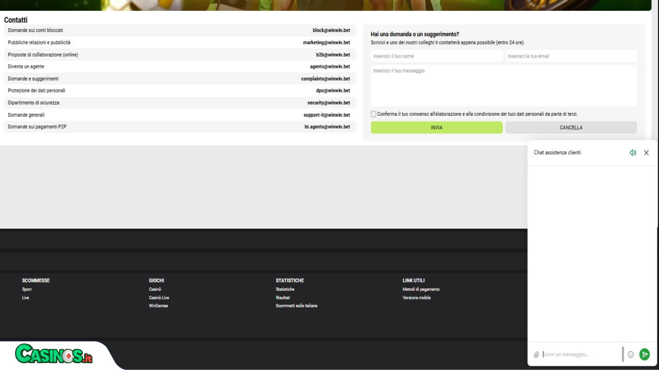The width and height of the screenshot is (659, 370).
Task: Click the marketing@winwin.bet email address
Action: click(327, 42)
